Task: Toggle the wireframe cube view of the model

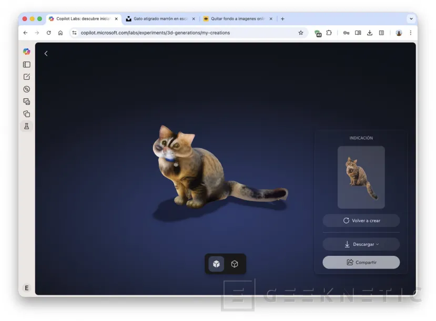Action: [235, 264]
